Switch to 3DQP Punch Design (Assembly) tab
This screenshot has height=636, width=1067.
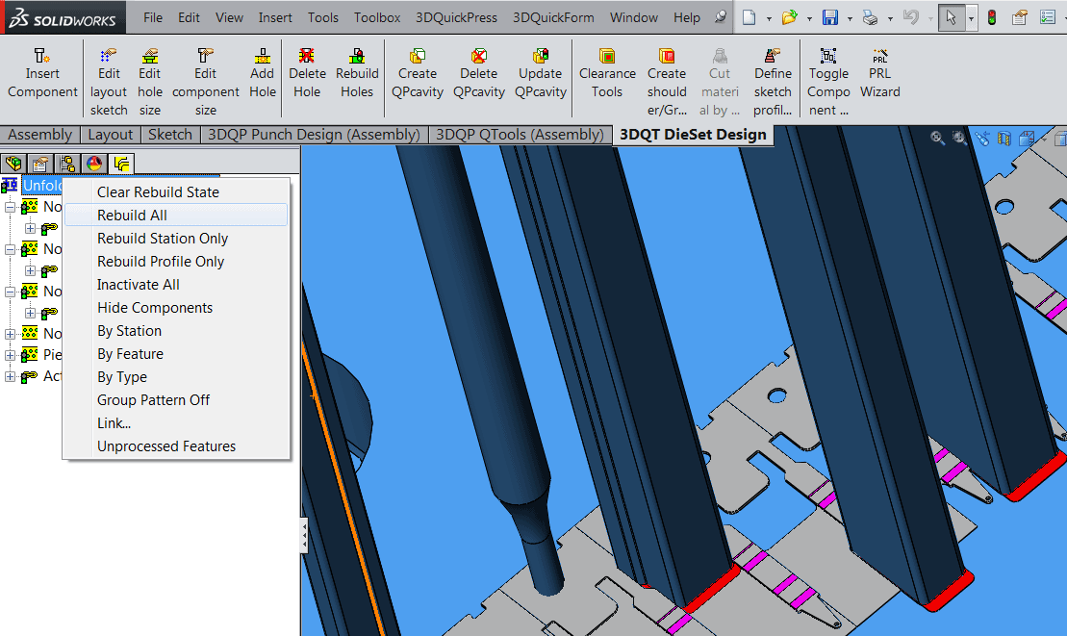click(314, 135)
